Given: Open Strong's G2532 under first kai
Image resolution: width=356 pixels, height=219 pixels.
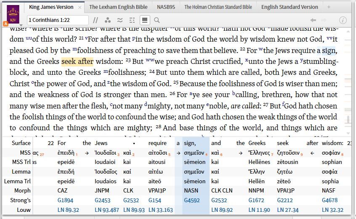Looking at the screenshot, I should 131,201.
